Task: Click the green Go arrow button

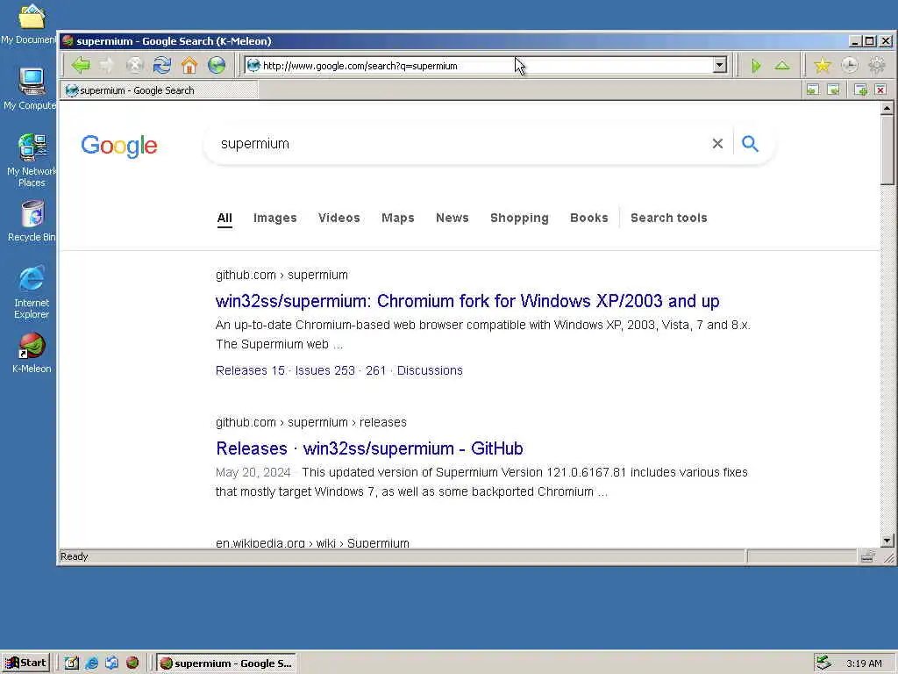Action: coord(756,66)
